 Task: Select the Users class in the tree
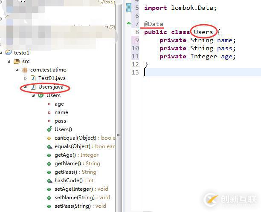(53, 95)
